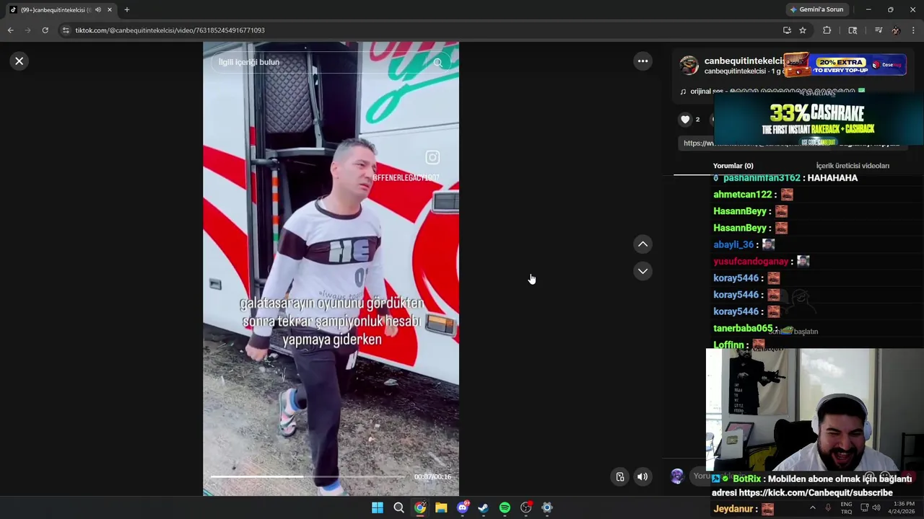Viewport: 924px width, 519px height.
Task: Click chat username ahmetcan122
Action: click(x=742, y=195)
